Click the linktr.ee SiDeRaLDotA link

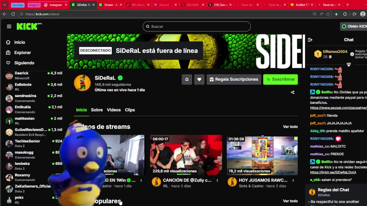pyautogui.click(x=333, y=173)
